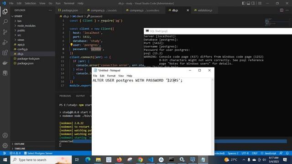The height and width of the screenshot is (164, 292).
Task: Switch to the OUTPUT panel tab
Action: [x=80, y=96]
